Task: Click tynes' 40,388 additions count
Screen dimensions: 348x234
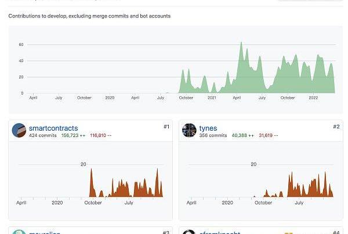Action: [x=242, y=136]
